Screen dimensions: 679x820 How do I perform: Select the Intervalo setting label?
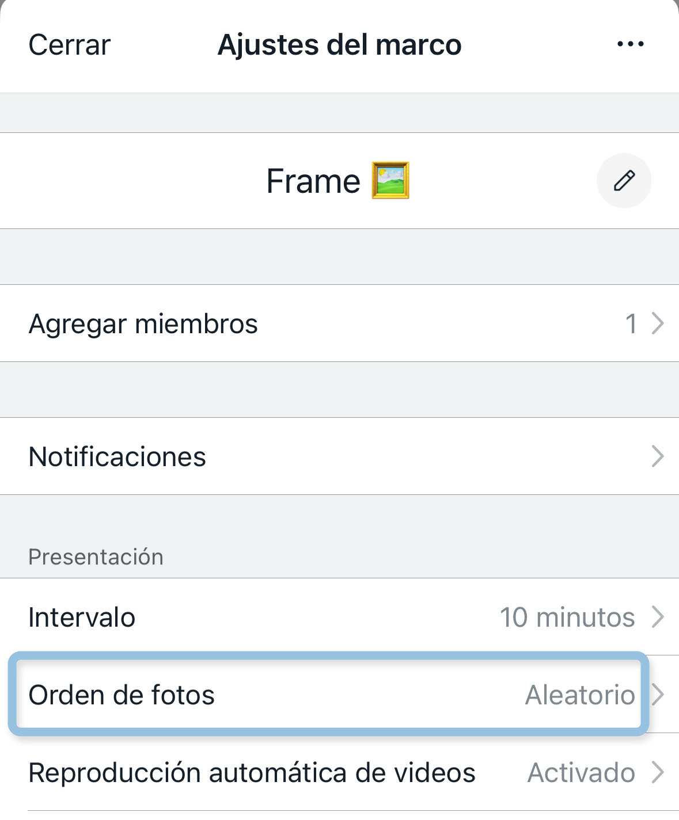82,617
